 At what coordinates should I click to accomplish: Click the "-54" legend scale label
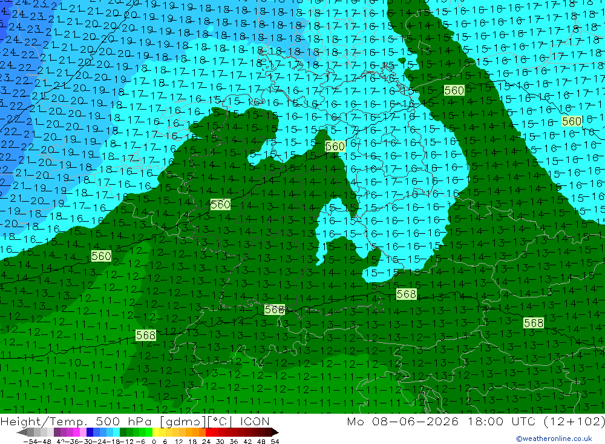coord(30,442)
